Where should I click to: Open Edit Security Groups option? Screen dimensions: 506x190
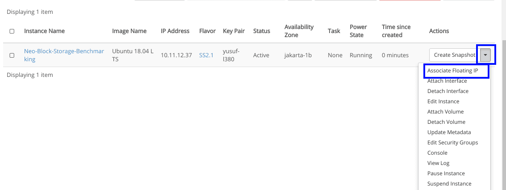(x=452, y=143)
